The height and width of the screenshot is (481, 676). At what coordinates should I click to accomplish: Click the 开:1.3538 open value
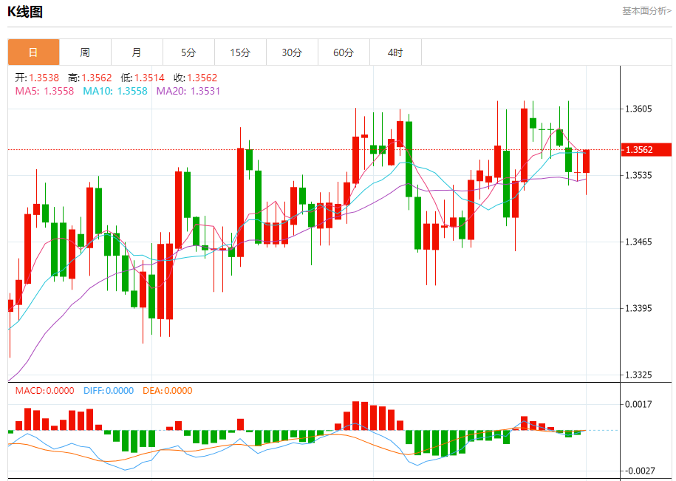pyautogui.click(x=37, y=78)
